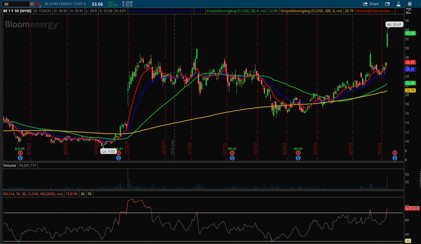Click the news card icon beside Share
Image resolution: width=421 pixels, height=244 pixels.
point(387,4)
